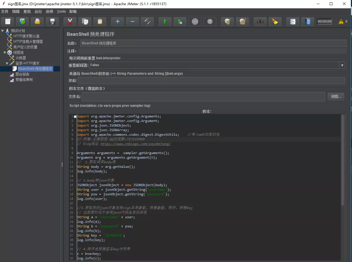
Task: Save the test plan with the floppy icon
Action: pos(52,22)
